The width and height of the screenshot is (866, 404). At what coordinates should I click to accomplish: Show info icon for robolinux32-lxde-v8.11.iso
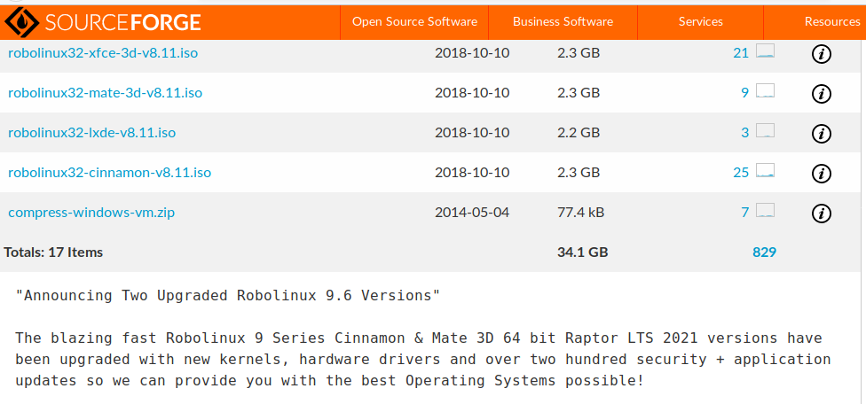pos(822,134)
